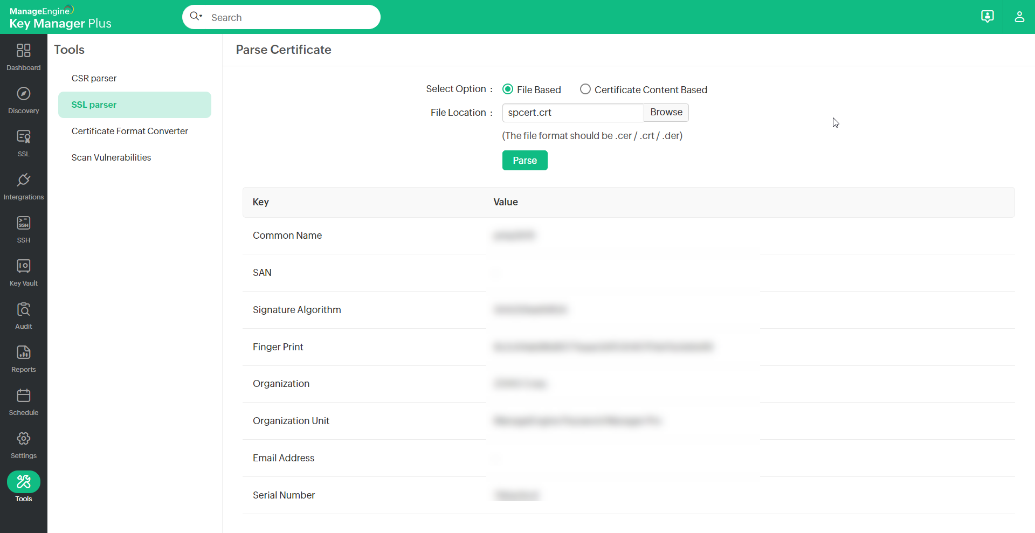Screen dimensions: 1035x533
Task: Click the Parse Certificate heading
Action: [284, 50]
